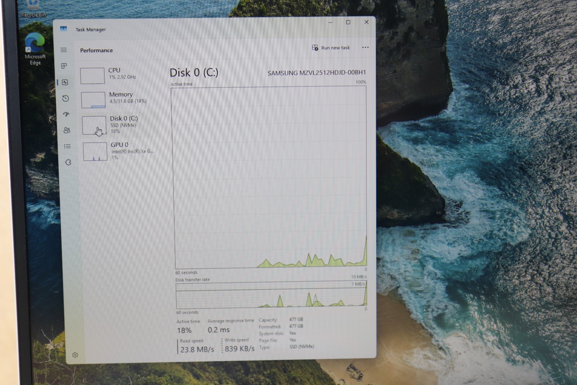Click the Active time large graph

(x=270, y=177)
